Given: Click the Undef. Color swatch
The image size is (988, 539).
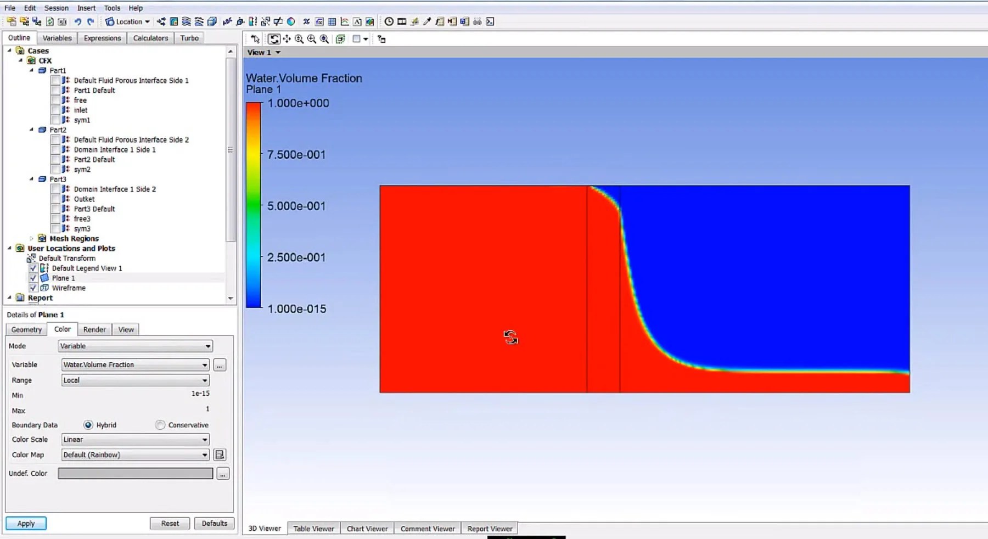Looking at the screenshot, I should coord(134,473).
